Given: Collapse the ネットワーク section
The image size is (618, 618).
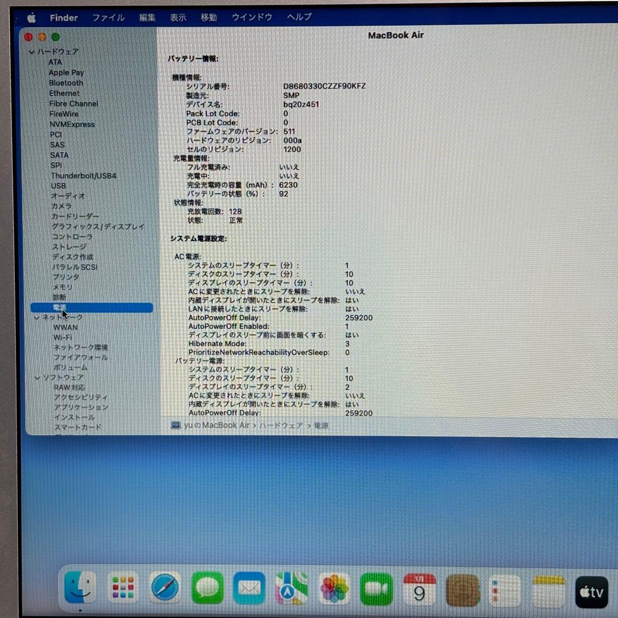Looking at the screenshot, I should tap(37, 317).
